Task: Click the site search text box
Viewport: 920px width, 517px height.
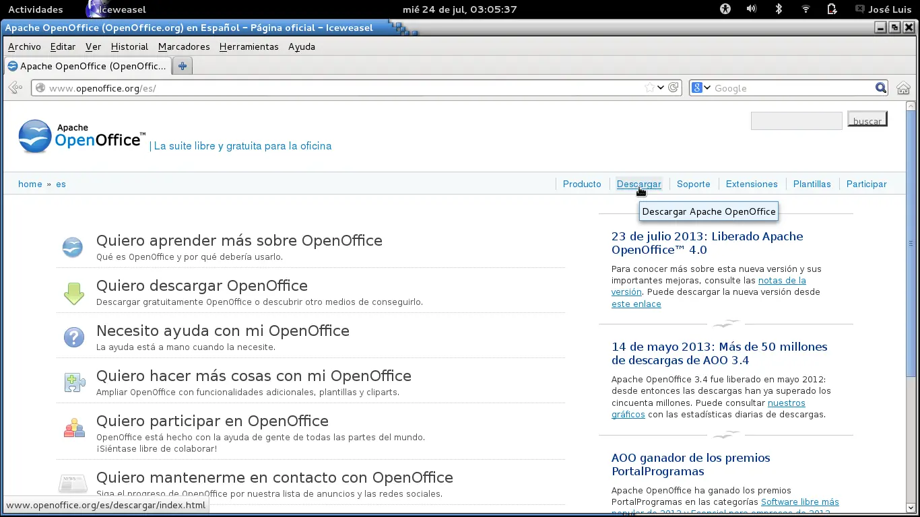Action: [796, 120]
